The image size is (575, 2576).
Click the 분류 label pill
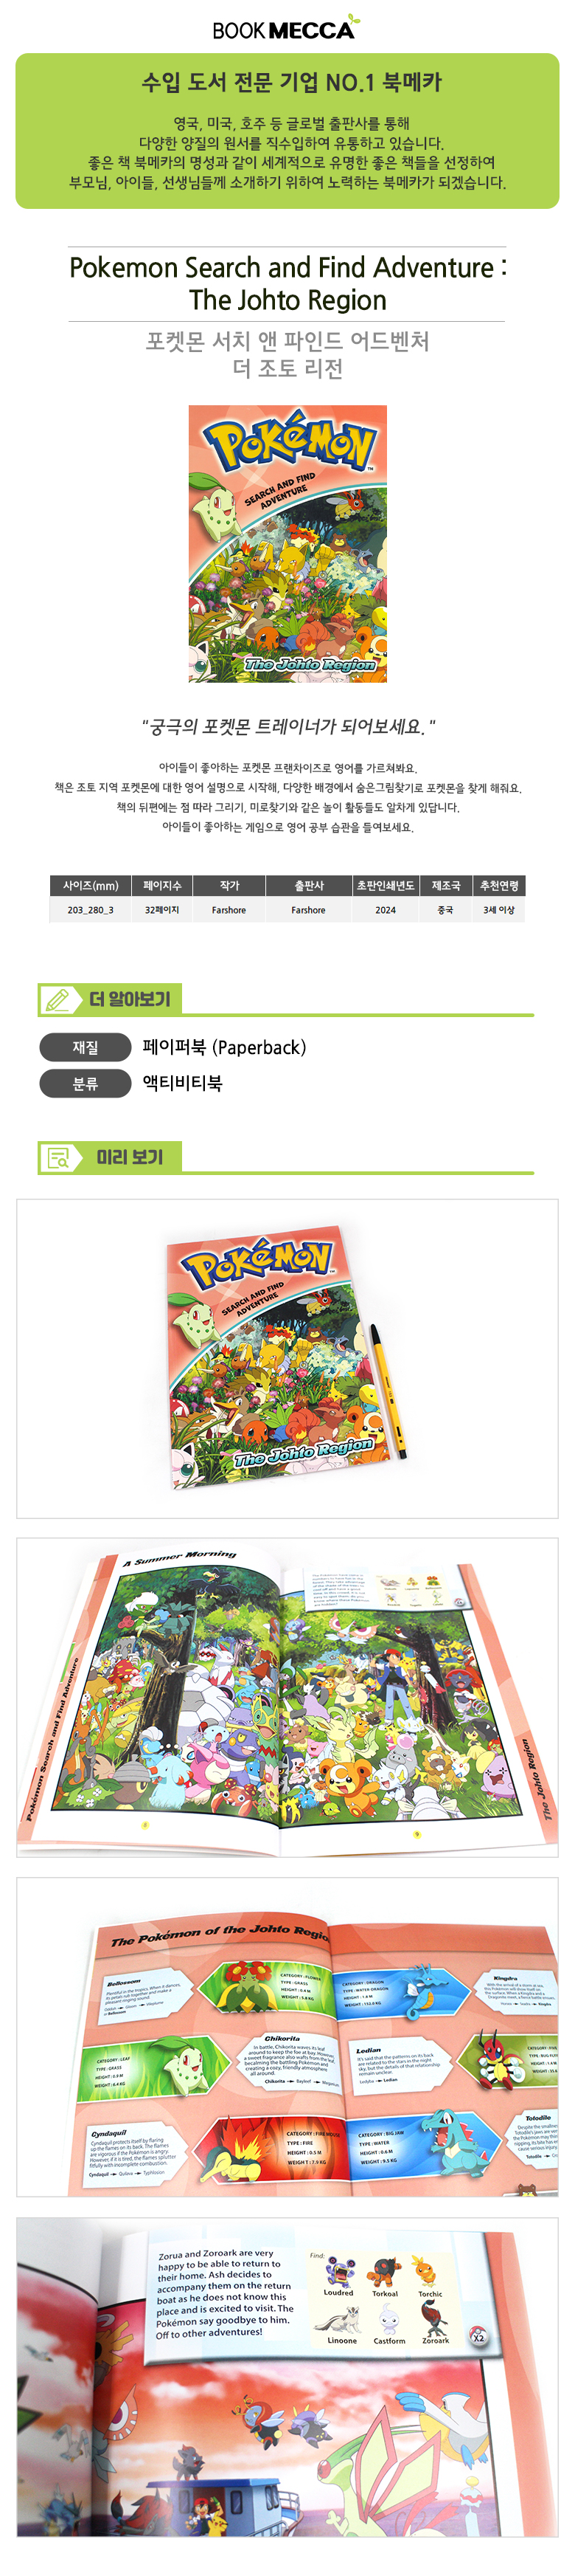pos(86,1083)
